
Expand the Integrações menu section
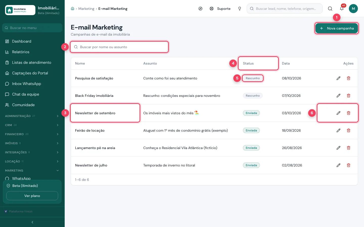point(32,152)
